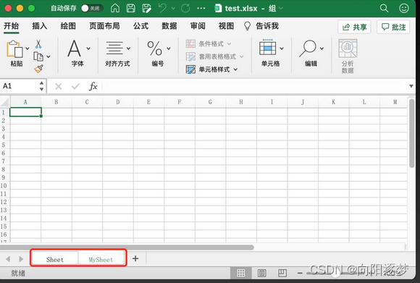Select row header 12
This screenshot has height=283, width=420.
click(x=4, y=202)
